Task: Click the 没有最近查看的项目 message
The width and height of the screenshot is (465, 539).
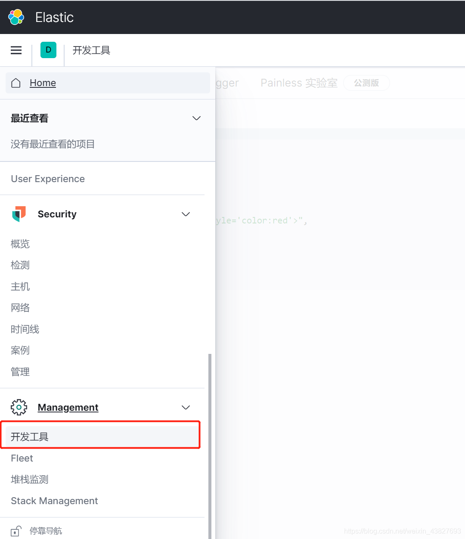Action: click(x=53, y=144)
